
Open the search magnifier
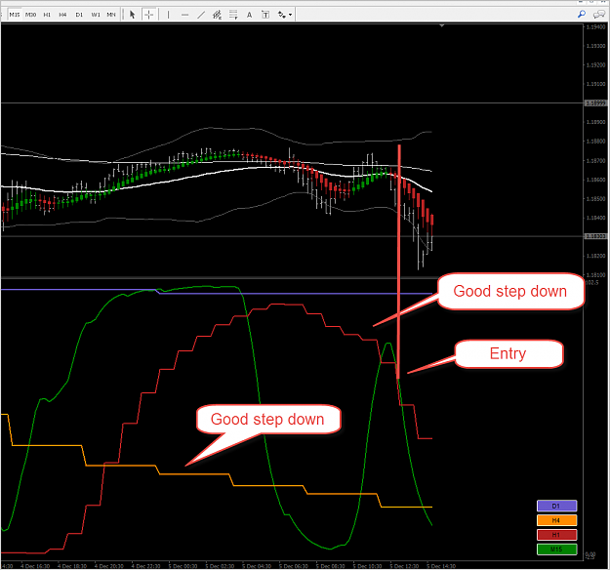click(582, 15)
